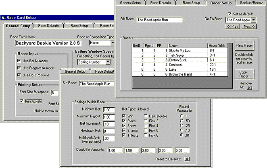267x168 pixels.
Task: Click the << Prev button
Action: [233, 26]
